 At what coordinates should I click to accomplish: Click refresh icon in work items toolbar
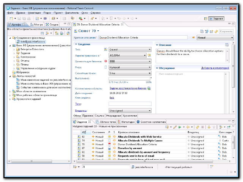click(197, 127)
